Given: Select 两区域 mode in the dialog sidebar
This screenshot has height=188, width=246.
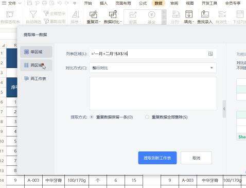Looking at the screenshot, I should tap(36, 65).
